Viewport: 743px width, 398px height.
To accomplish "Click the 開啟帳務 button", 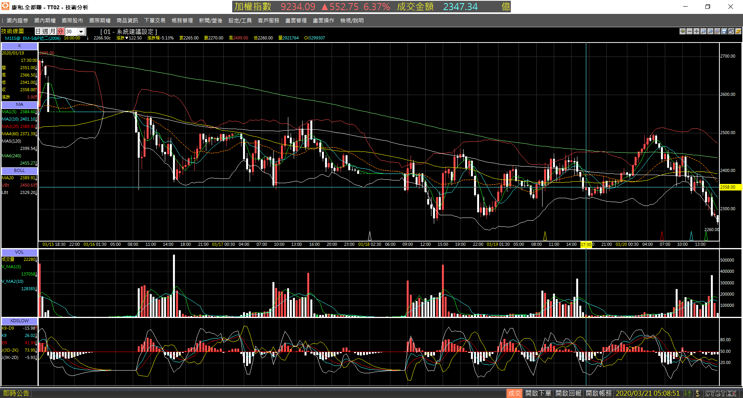I will [x=599, y=393].
